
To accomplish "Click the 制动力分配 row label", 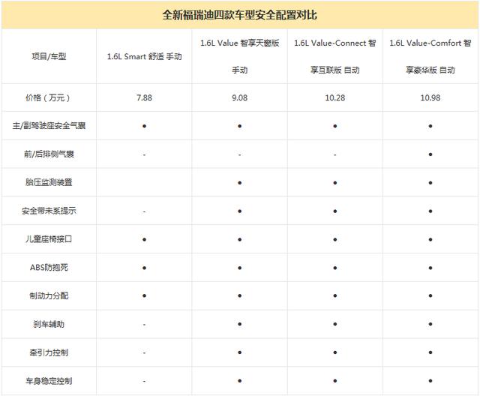I will click(49, 295).
